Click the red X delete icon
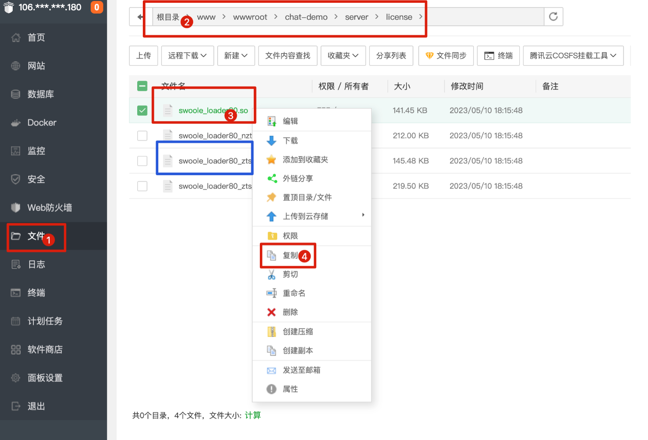Viewport: 648px width, 440px height. coord(272,312)
